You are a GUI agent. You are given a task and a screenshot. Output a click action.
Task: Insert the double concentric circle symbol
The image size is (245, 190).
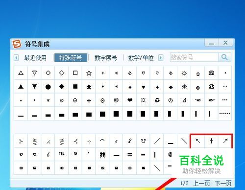(116, 100)
